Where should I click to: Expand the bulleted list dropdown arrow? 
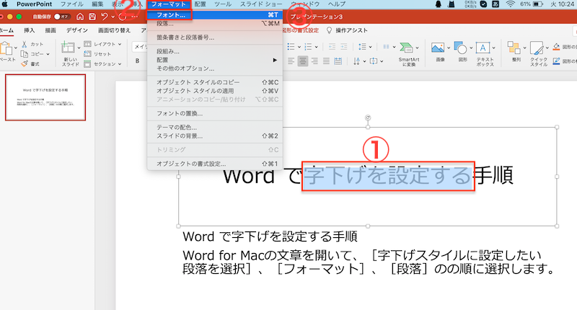(x=299, y=47)
